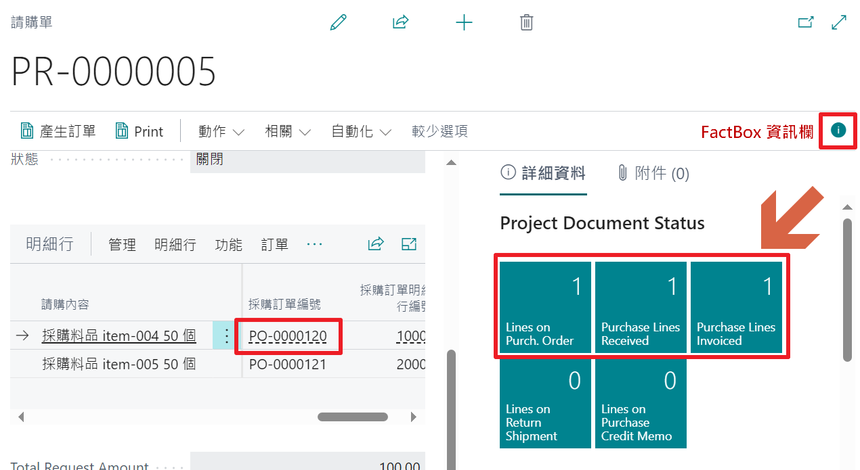
Task: Click 產生訂單 to generate the order
Action: 58,131
